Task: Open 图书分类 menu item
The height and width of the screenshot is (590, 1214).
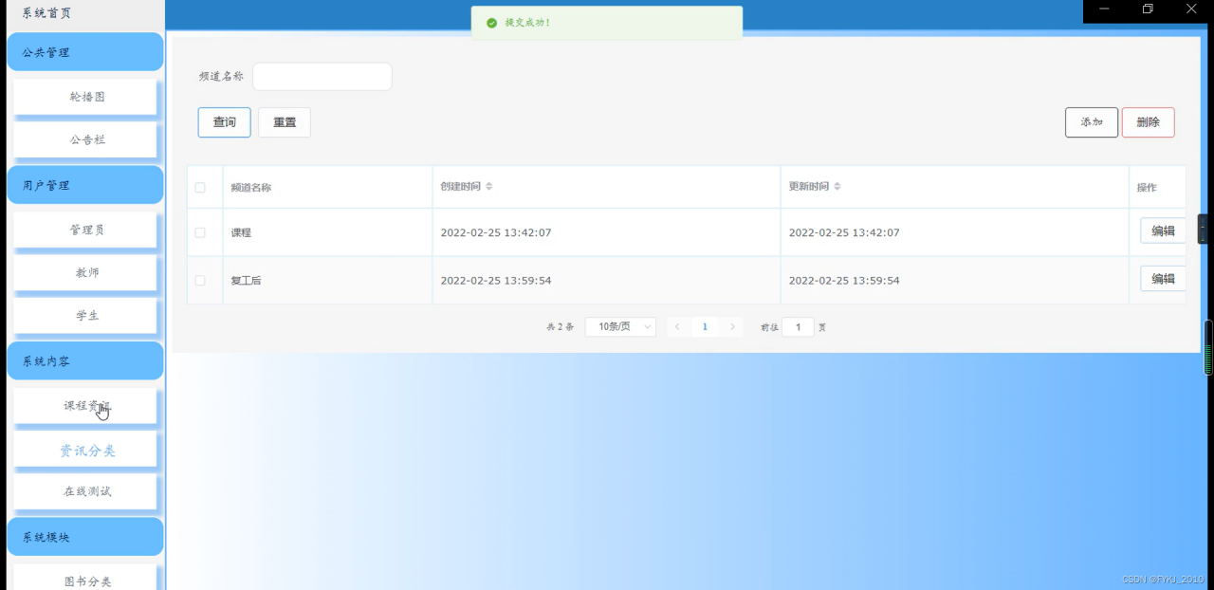Action: click(x=85, y=578)
